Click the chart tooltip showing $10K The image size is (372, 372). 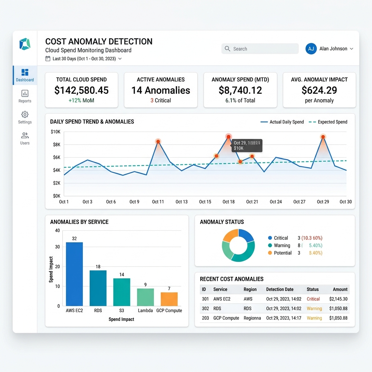247,145
